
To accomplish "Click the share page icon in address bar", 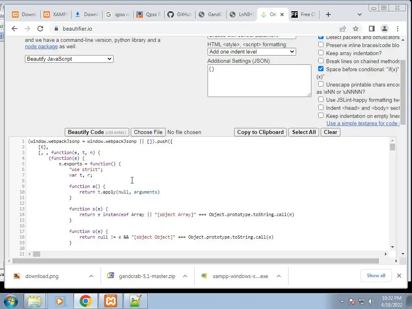I will click(343, 29).
